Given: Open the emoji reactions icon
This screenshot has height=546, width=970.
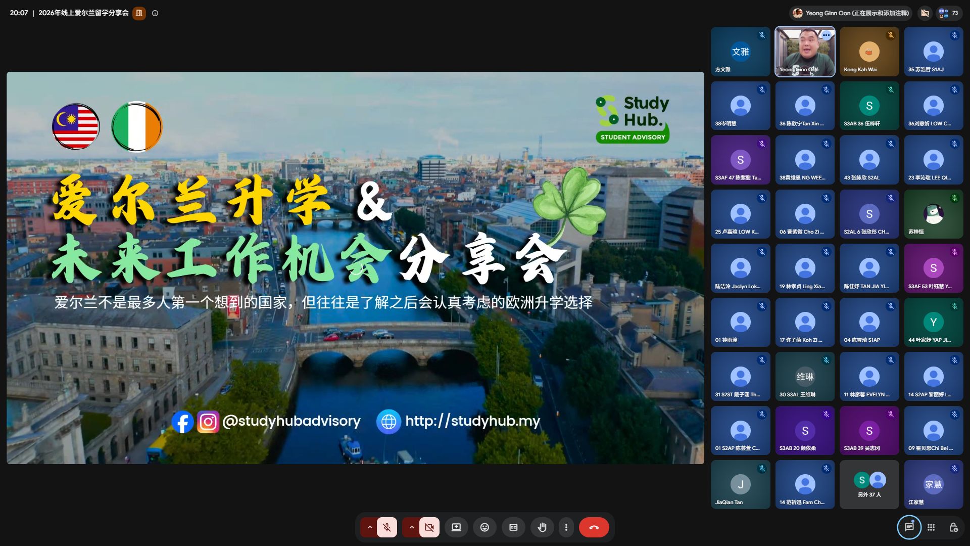Looking at the screenshot, I should [x=484, y=527].
